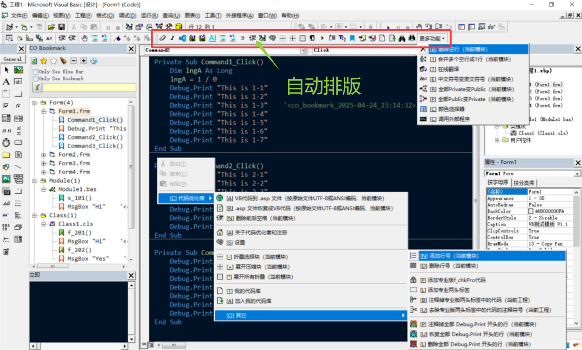The image size is (582, 350).
Task: Close the CO Bookmark panel
Action: [131, 49]
